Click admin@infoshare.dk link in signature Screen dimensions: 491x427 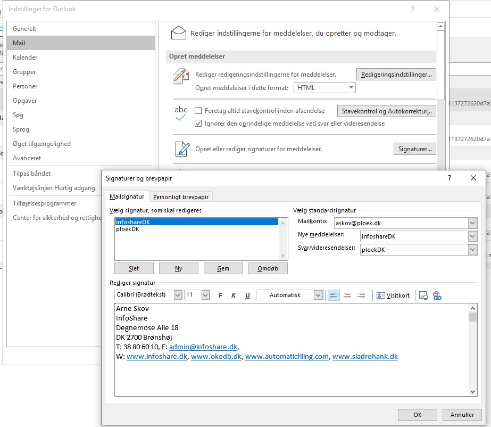(203, 347)
